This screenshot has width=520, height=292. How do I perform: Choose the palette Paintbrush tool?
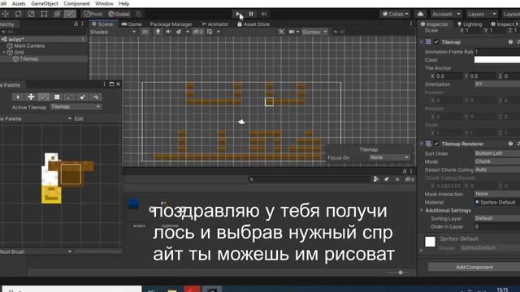pos(44,97)
